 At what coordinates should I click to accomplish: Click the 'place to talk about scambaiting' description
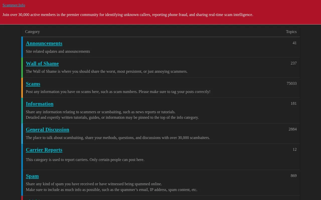click(118, 138)
